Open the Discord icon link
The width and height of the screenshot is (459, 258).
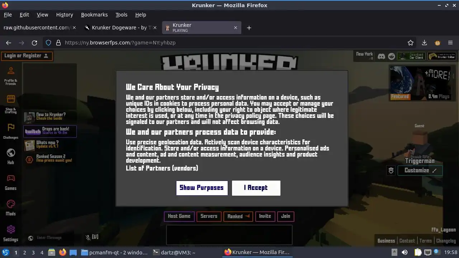pos(382,56)
